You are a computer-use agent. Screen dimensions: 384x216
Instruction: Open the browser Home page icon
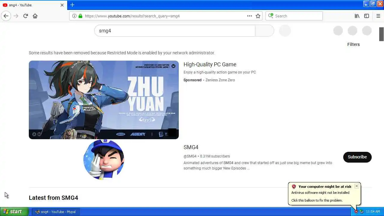point(35,16)
